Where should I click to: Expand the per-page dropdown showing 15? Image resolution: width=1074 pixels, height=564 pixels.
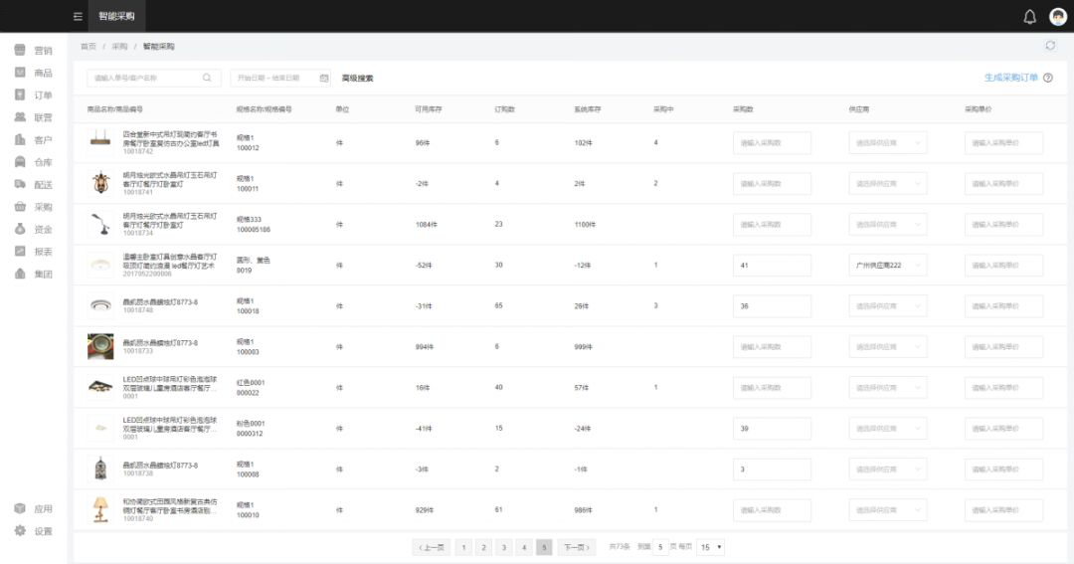(x=711, y=547)
